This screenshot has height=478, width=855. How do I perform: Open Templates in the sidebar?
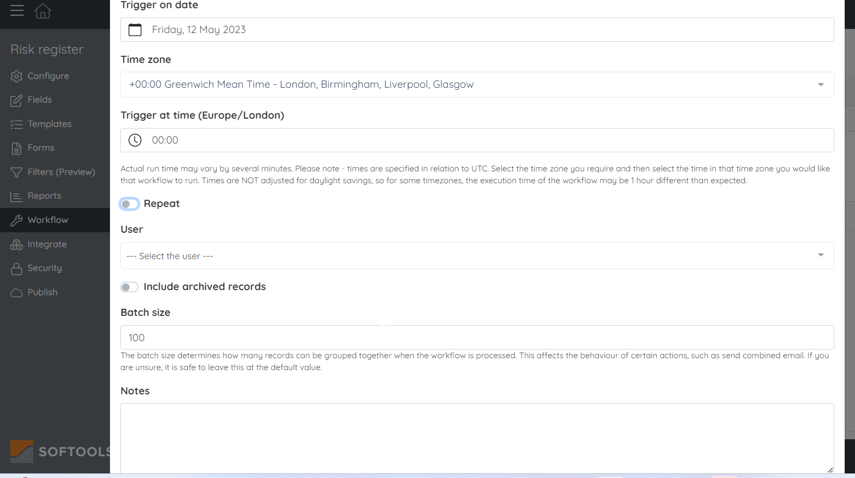55,124
